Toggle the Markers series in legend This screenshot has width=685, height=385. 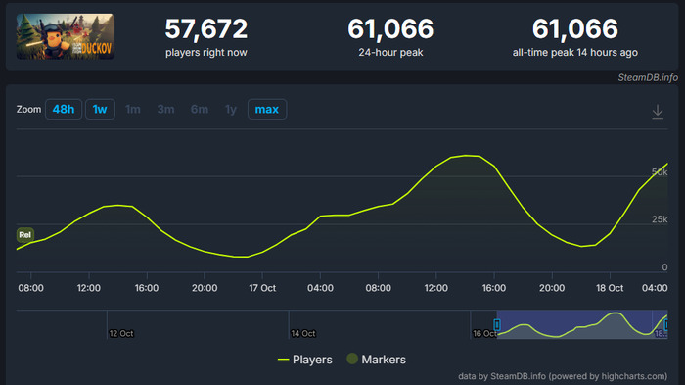pos(376,360)
